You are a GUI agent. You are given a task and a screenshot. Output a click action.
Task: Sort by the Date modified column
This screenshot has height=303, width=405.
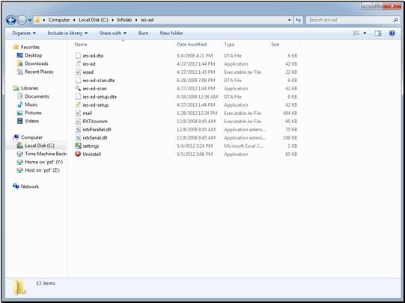tap(192, 44)
